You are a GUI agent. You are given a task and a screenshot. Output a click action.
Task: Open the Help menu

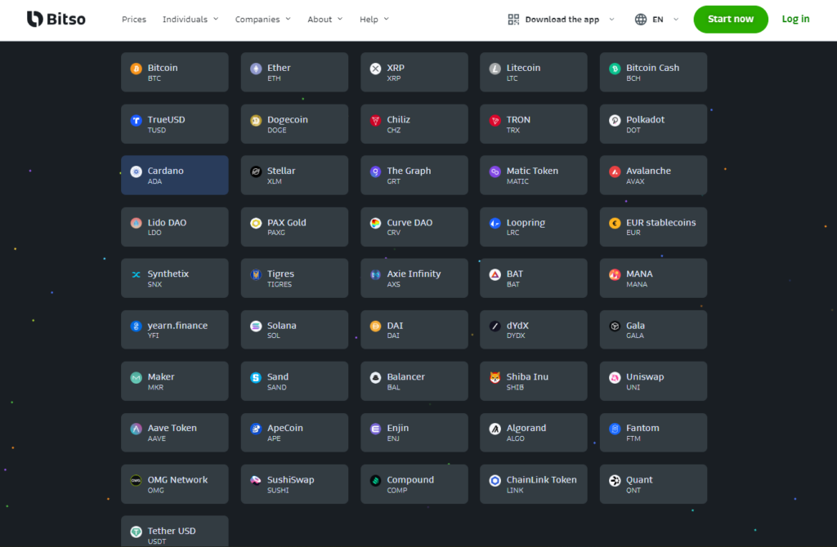[369, 20]
